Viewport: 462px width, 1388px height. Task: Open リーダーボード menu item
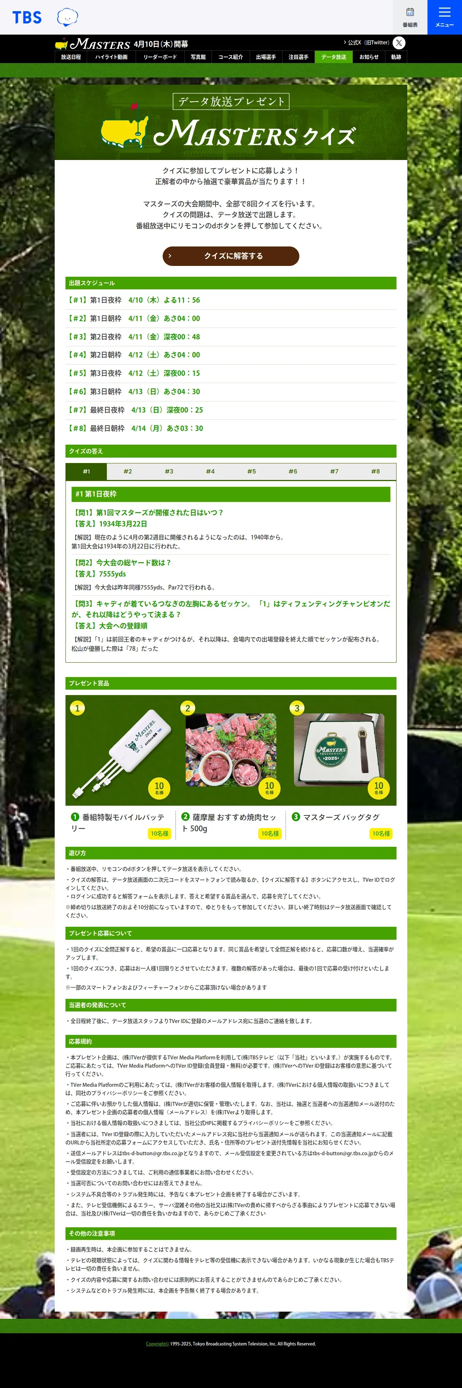[x=160, y=57]
